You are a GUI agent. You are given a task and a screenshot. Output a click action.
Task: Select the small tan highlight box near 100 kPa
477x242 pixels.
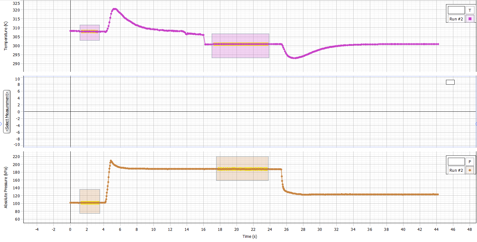[x=90, y=208]
